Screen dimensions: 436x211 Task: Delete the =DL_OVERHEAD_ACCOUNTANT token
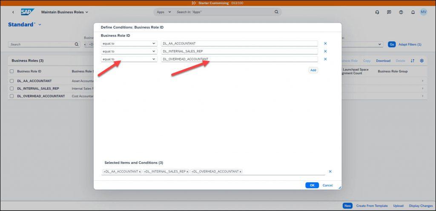point(241,172)
